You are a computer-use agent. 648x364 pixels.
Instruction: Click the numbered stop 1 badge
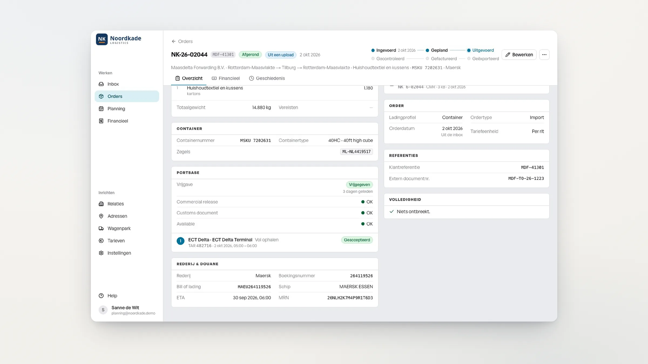[x=180, y=241]
